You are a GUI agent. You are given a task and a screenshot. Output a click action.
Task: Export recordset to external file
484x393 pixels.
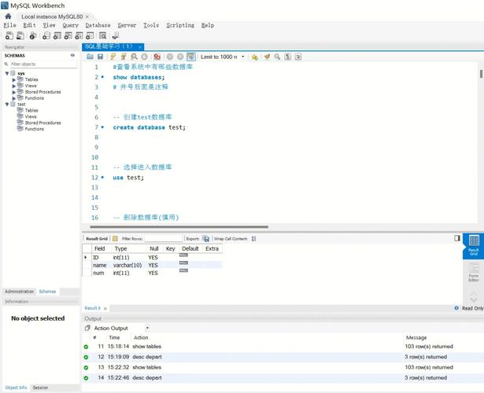click(206, 239)
